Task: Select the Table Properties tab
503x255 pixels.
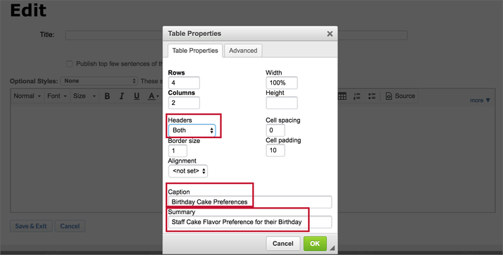Action: pyautogui.click(x=195, y=51)
